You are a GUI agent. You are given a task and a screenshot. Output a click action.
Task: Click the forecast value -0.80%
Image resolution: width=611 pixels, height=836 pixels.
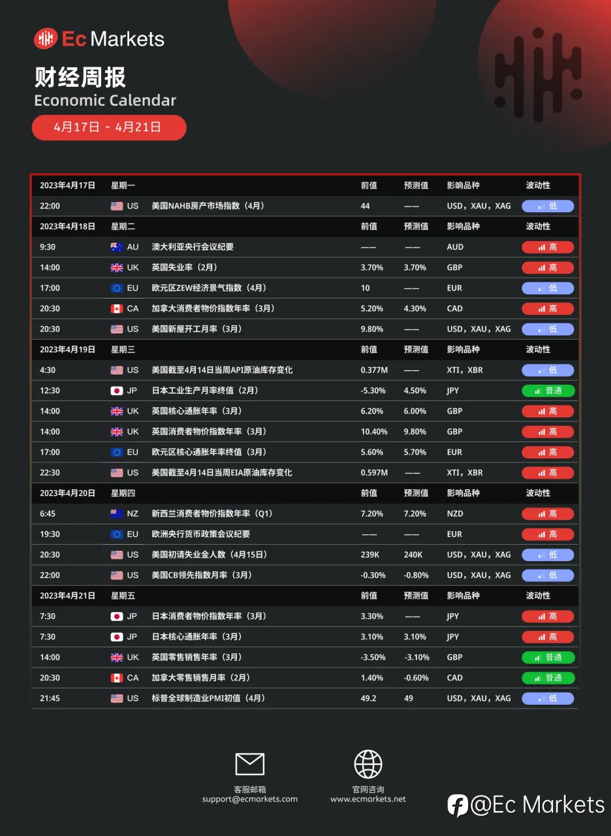tap(416, 575)
